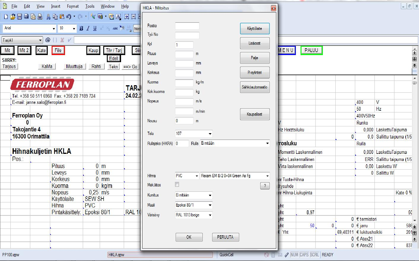This screenshot has width=419, height=261.
Task: Open the Help menu
Action: coord(125,6)
